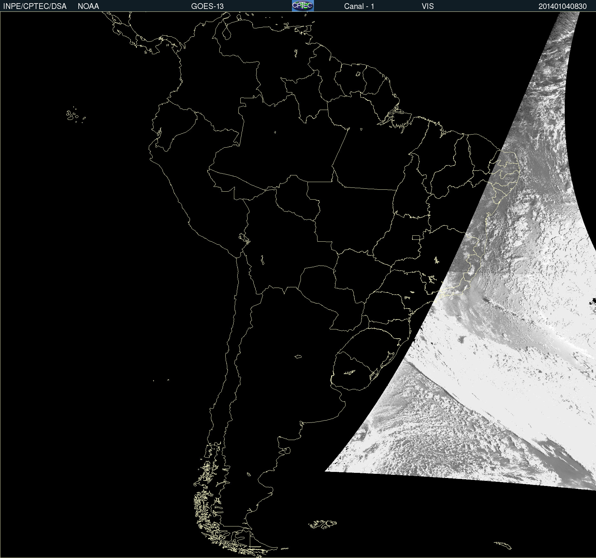Select the INPE/CPTEC/DSA header text

click(35, 6)
